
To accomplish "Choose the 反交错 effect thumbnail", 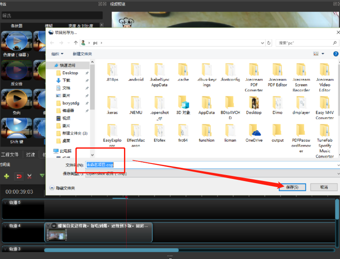I will pyautogui.click(x=16, y=70).
